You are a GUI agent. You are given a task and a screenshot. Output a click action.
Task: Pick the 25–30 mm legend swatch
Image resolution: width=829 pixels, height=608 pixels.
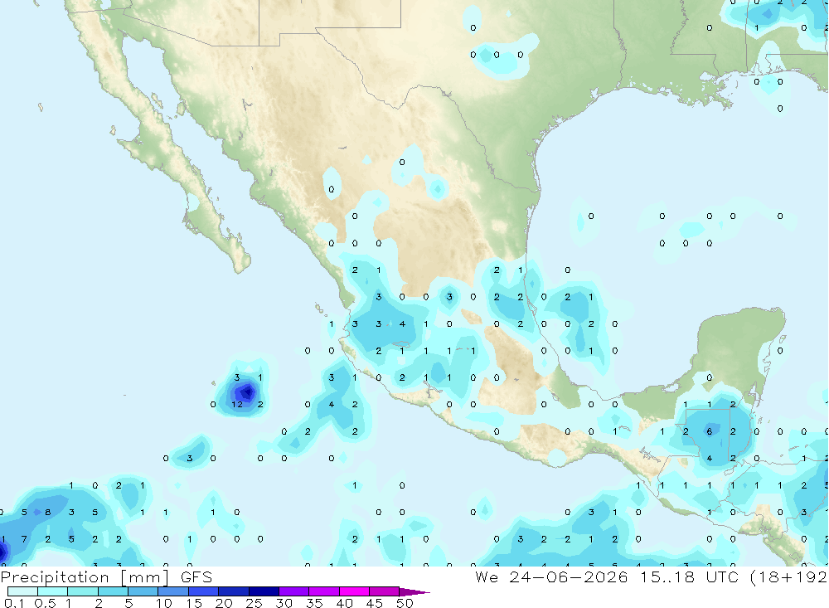(264, 591)
